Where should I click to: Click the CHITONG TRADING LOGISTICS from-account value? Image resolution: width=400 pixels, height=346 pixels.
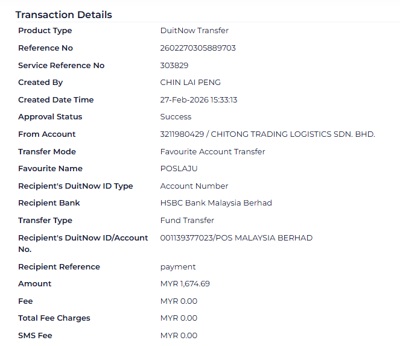coord(267,134)
